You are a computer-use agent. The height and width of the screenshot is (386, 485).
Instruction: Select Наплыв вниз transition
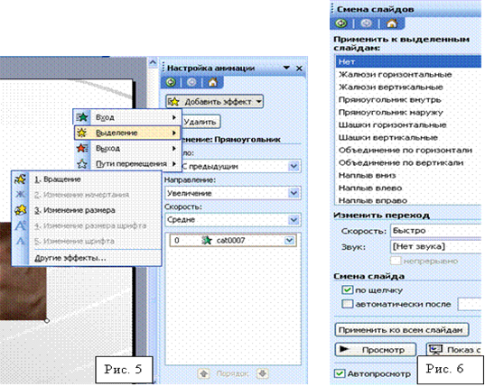click(408, 175)
